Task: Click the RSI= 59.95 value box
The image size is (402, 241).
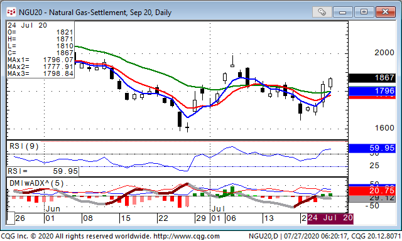Action: (43, 171)
